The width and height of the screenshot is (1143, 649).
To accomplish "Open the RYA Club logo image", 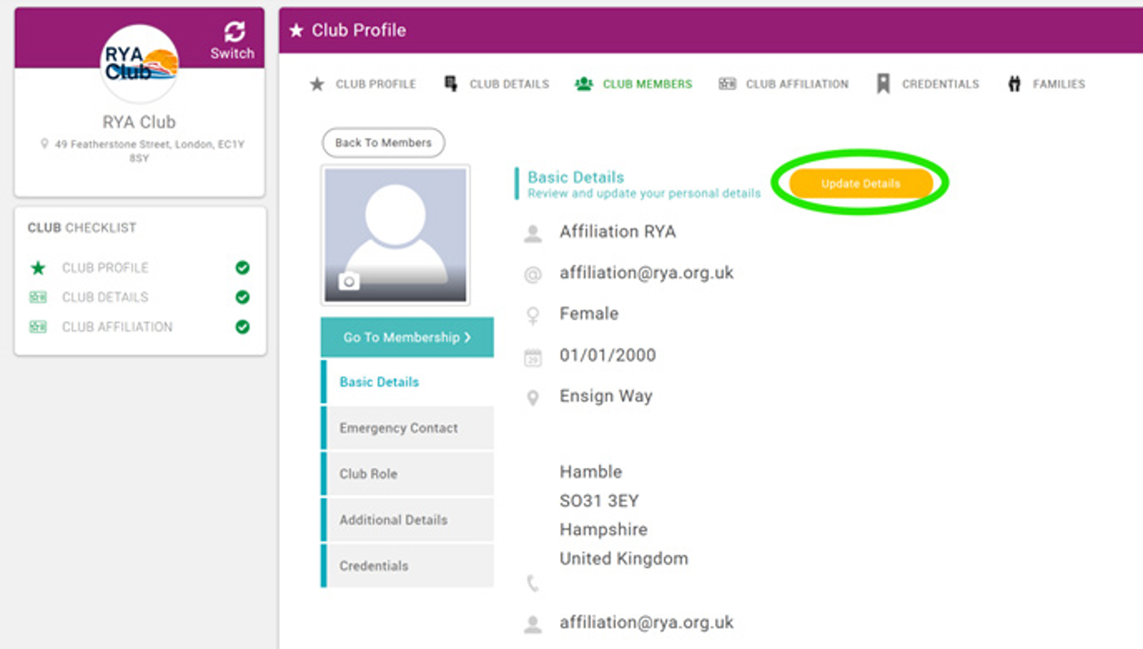I will coord(140,64).
